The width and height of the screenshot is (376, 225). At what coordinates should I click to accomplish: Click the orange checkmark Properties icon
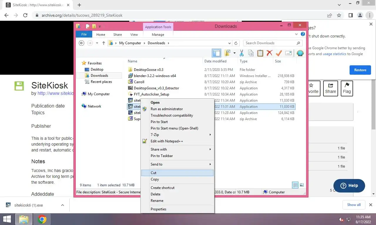pyautogui.click(x=279, y=53)
